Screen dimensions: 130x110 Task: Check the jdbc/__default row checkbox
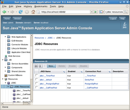click(x=37, y=79)
